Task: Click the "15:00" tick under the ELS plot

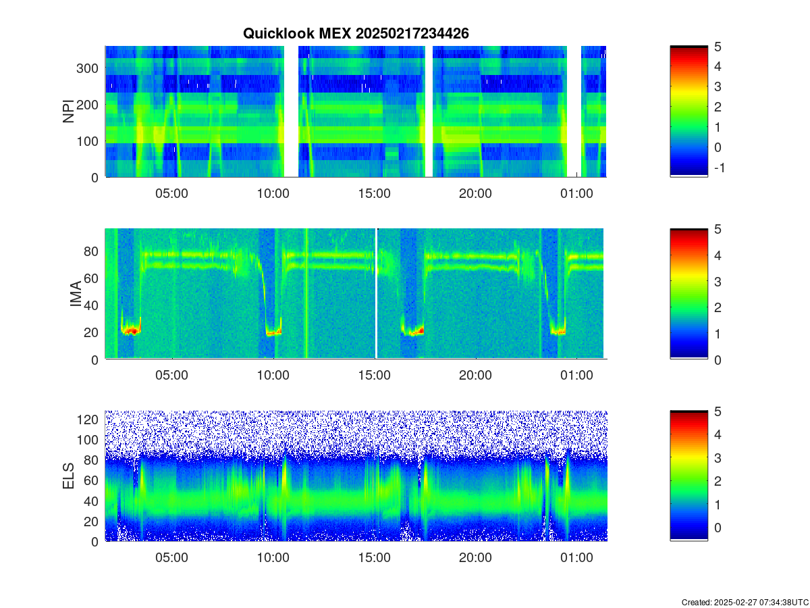Action: click(374, 558)
